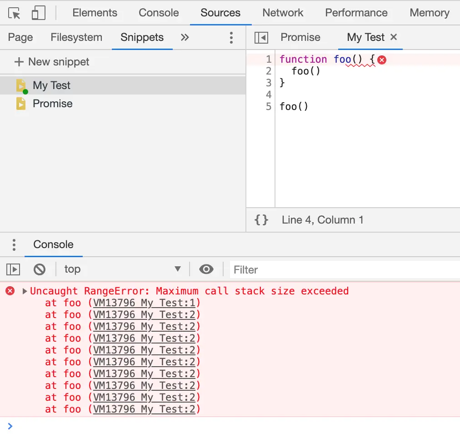Select the My Test snippet in the list
The height and width of the screenshot is (448, 460).
pyautogui.click(x=123, y=85)
